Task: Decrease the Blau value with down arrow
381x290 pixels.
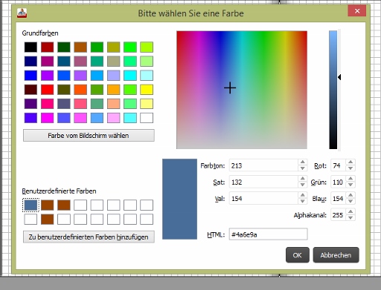Action: tap(350, 201)
